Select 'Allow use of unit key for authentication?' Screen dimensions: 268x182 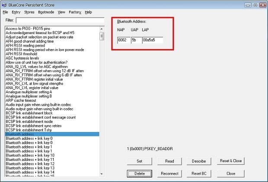click(52, 63)
